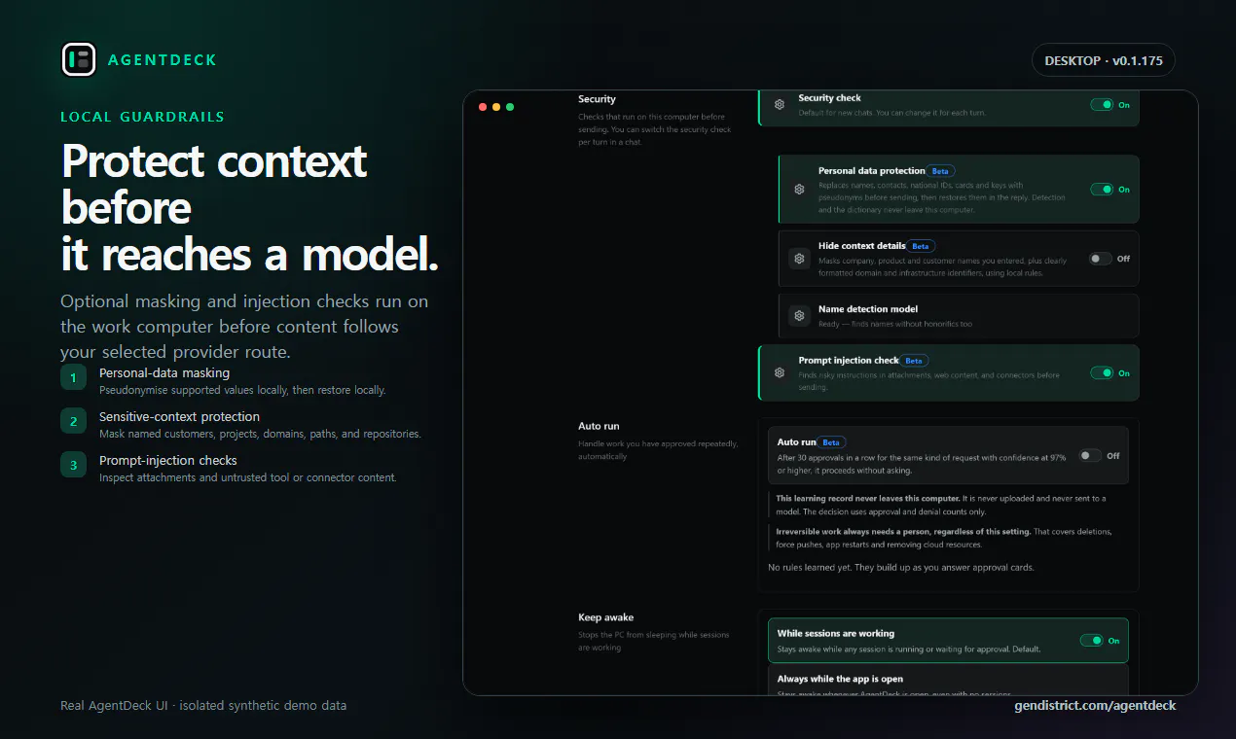The width and height of the screenshot is (1236, 739).
Task: Click the Beta badge beside Auto run
Action: coord(831,442)
